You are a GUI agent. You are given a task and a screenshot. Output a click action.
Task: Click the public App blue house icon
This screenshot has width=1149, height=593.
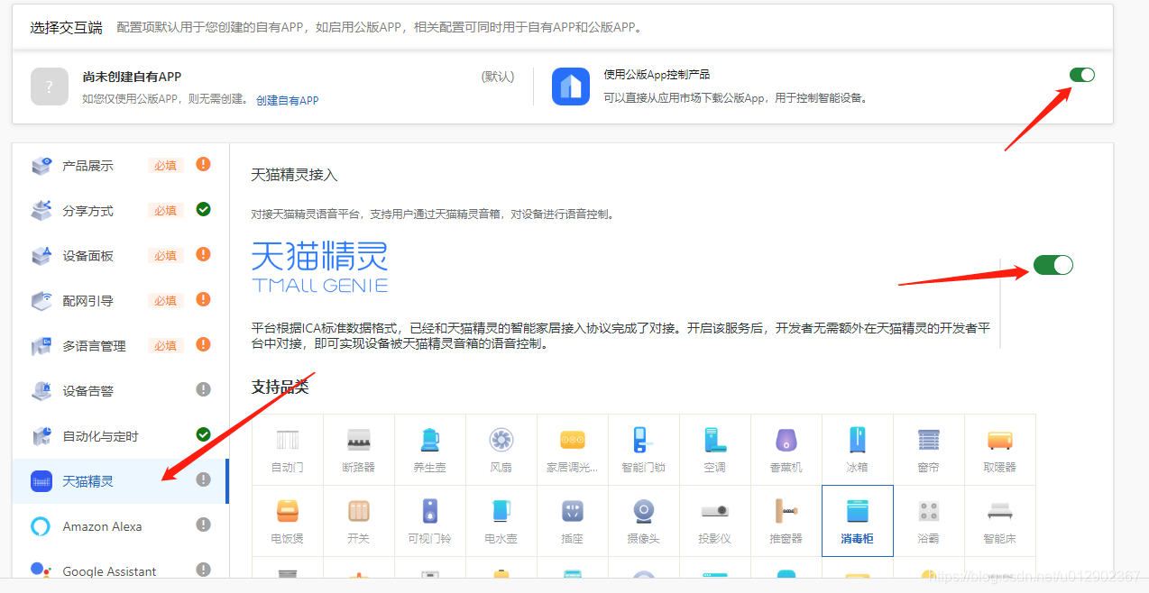(x=571, y=87)
